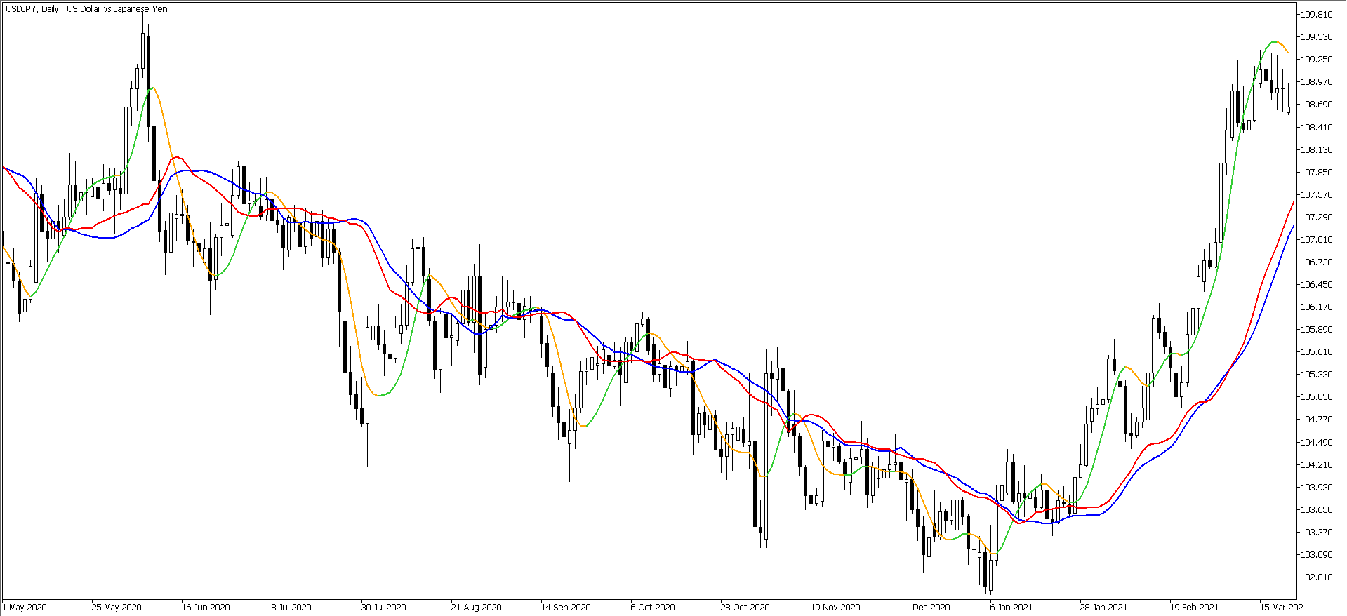This screenshot has height=616, width=1347.
Task: Click the 104.490 price level label
Action: point(1316,442)
